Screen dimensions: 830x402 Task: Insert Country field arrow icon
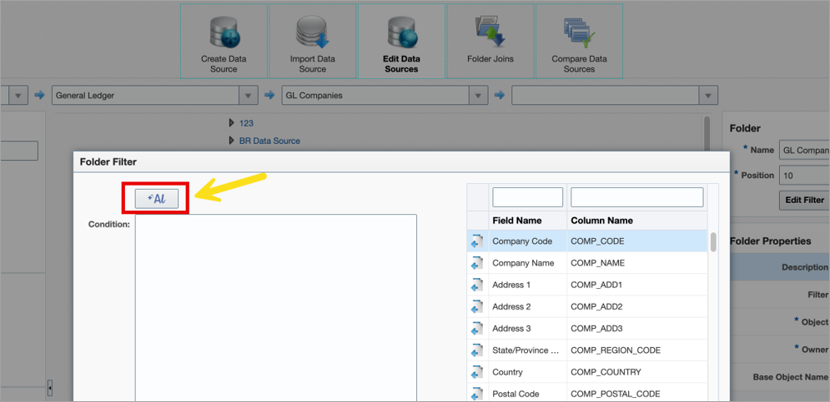[x=477, y=372]
